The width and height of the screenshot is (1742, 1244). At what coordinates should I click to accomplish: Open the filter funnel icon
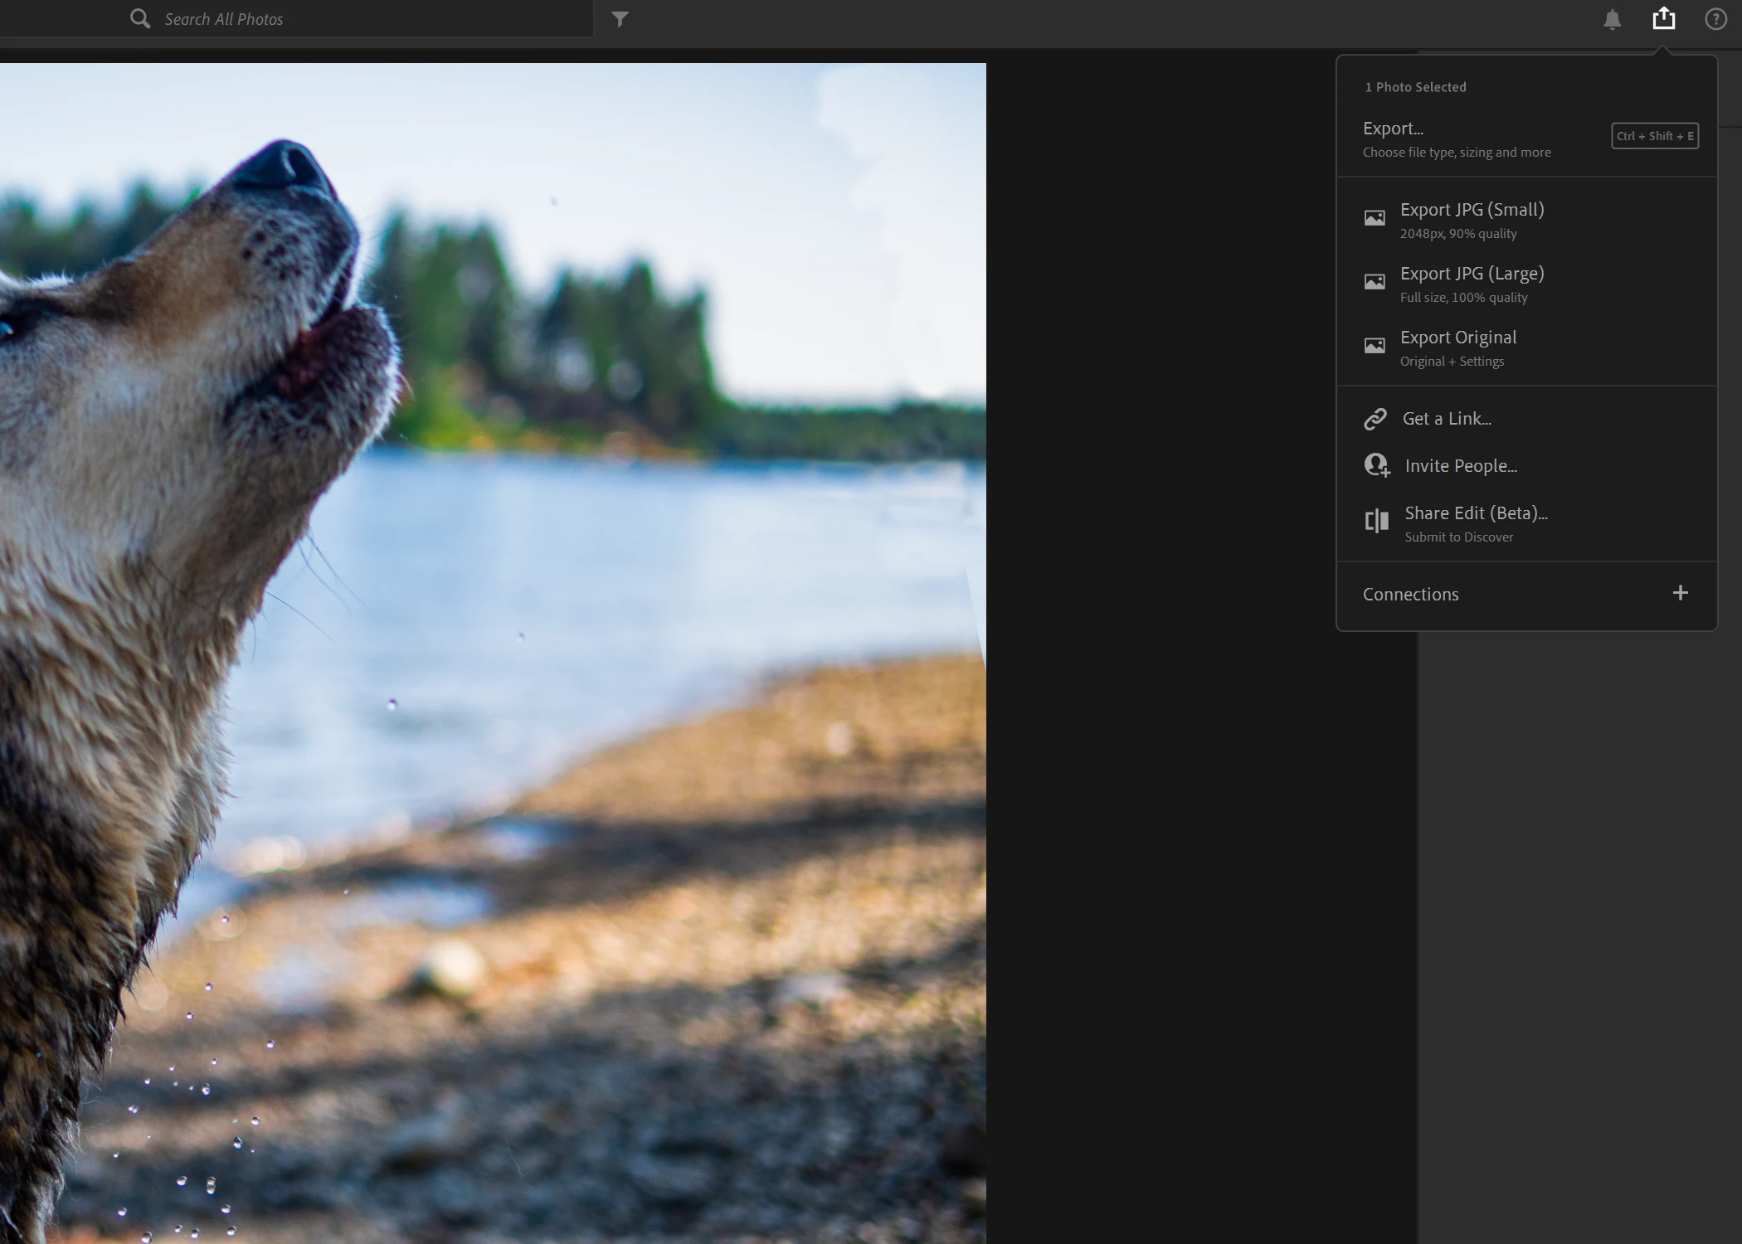620,19
